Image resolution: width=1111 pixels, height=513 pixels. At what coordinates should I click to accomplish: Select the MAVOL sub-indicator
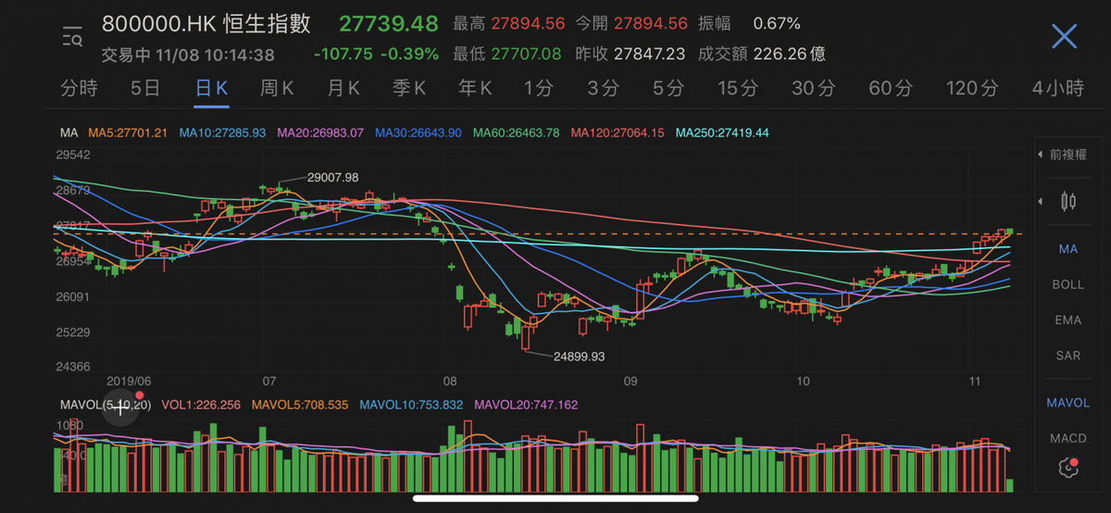pos(1067,403)
